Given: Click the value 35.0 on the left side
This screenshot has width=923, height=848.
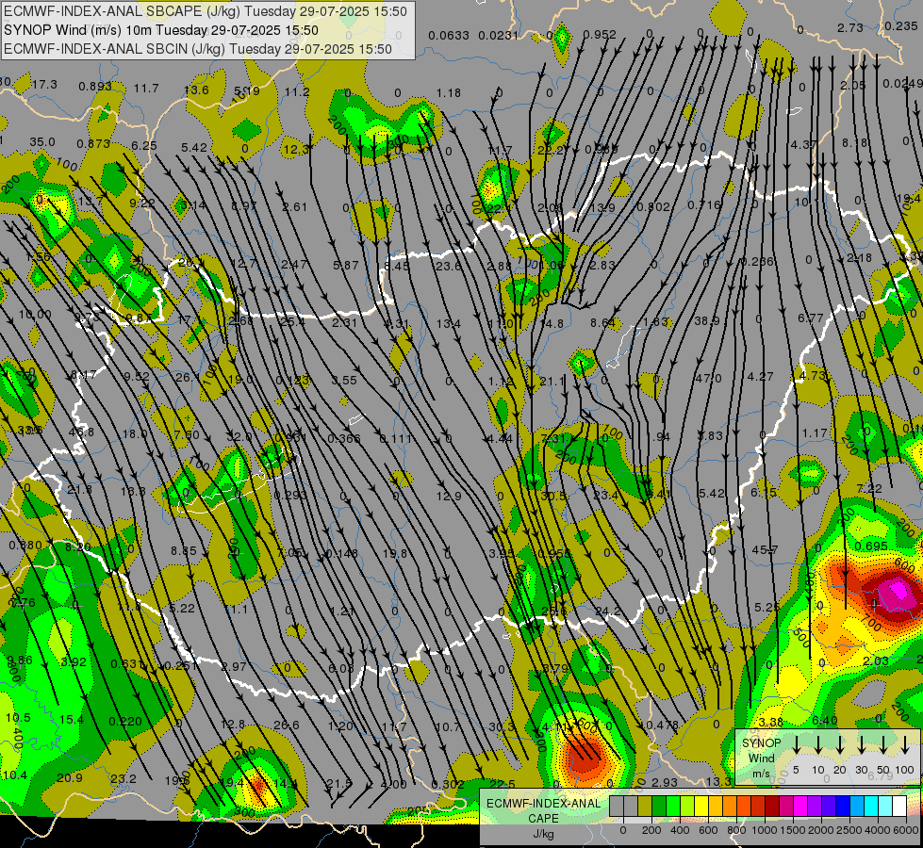Looking at the screenshot, I should [42, 142].
